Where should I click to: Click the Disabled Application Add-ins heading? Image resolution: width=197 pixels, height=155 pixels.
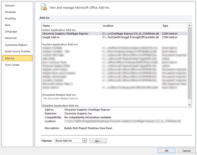61,105
